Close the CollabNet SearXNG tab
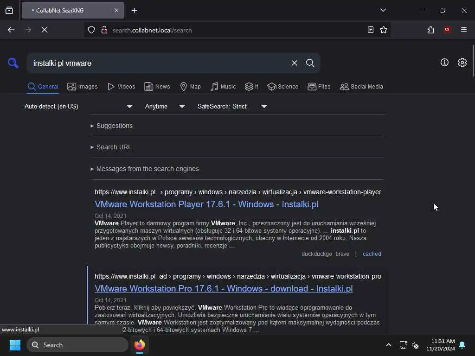This screenshot has width=475, height=356. coord(116,10)
